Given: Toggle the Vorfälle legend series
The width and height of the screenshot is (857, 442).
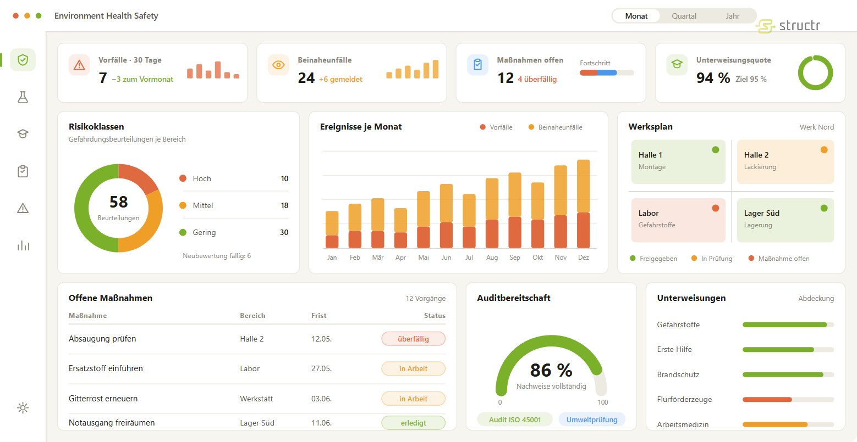Looking at the screenshot, I should [496, 127].
